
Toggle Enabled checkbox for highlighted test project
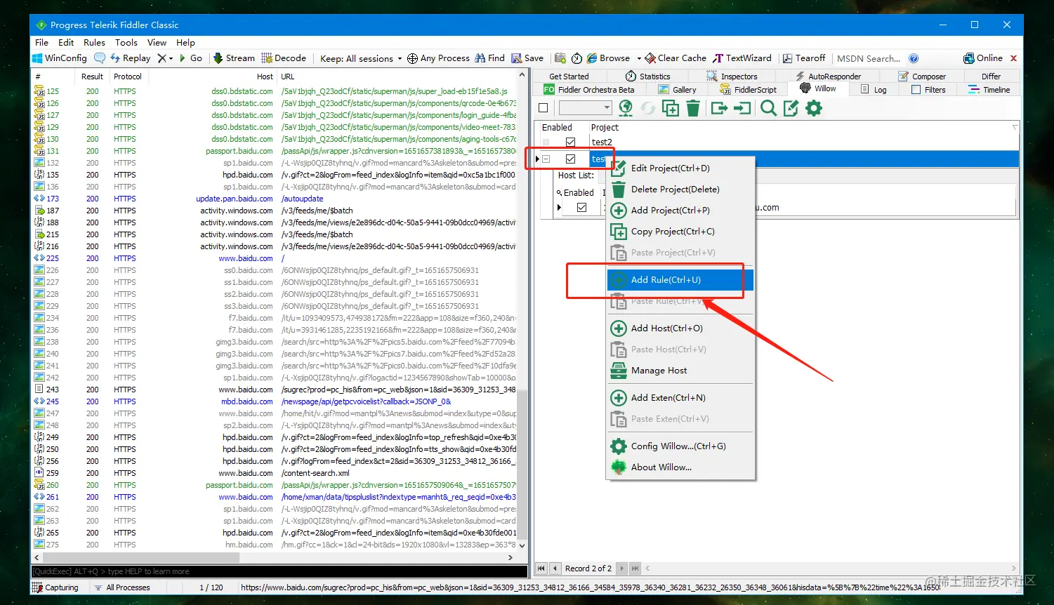point(570,159)
